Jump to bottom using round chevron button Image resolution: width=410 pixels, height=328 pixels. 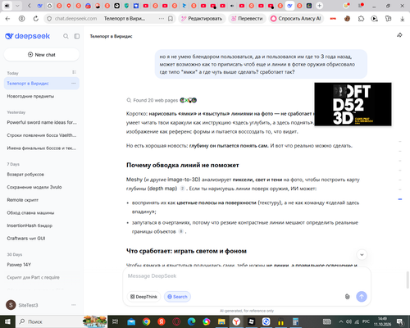(362, 255)
